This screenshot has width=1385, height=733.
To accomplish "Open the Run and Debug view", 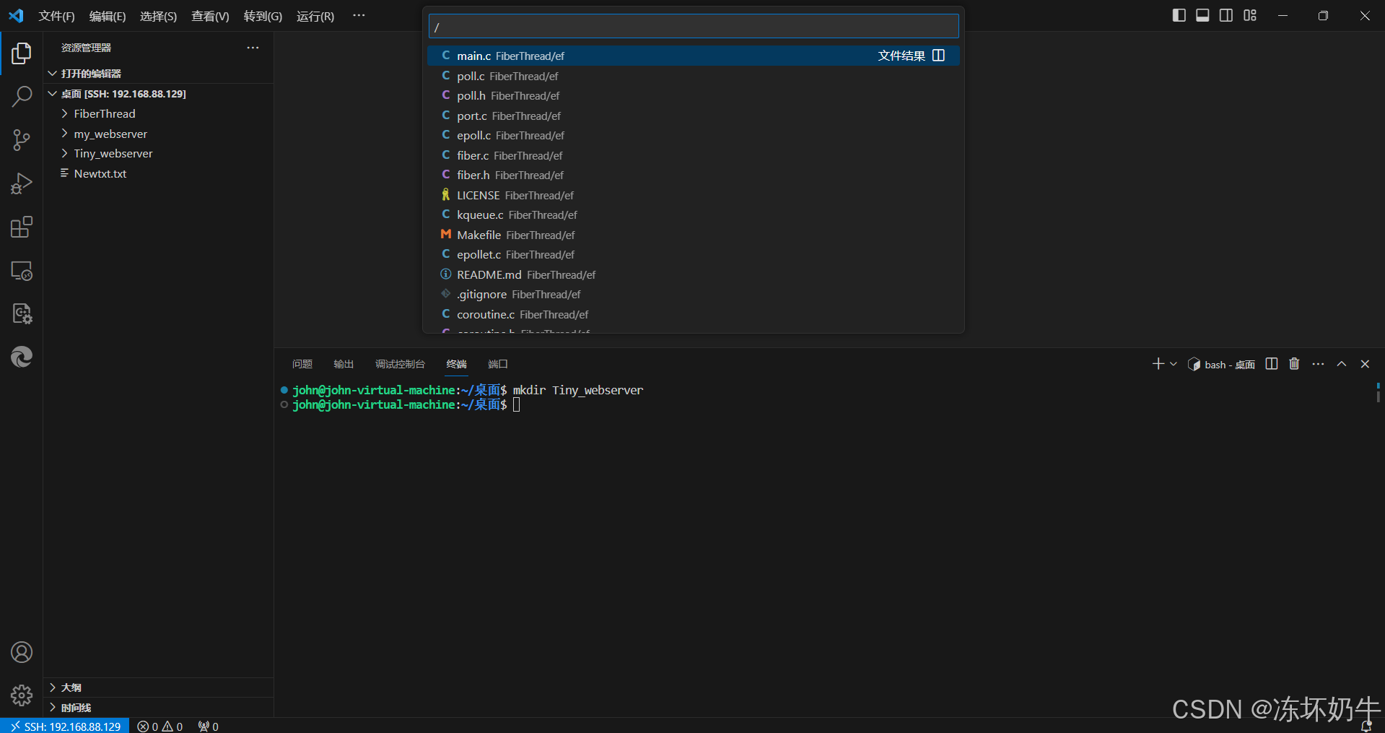I will pos(22,183).
